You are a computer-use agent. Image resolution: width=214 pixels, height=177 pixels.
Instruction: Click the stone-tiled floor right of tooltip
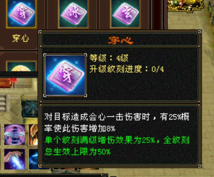coord(208,95)
